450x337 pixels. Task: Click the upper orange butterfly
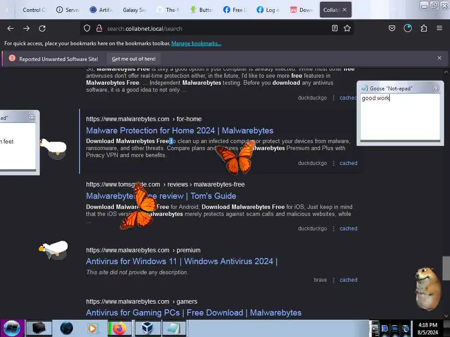(236, 157)
